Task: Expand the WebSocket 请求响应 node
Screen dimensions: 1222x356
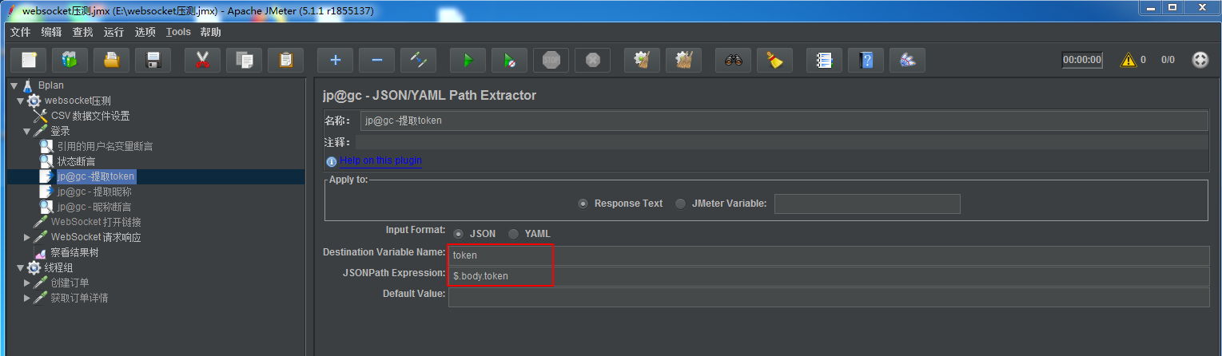Action: click(x=27, y=237)
